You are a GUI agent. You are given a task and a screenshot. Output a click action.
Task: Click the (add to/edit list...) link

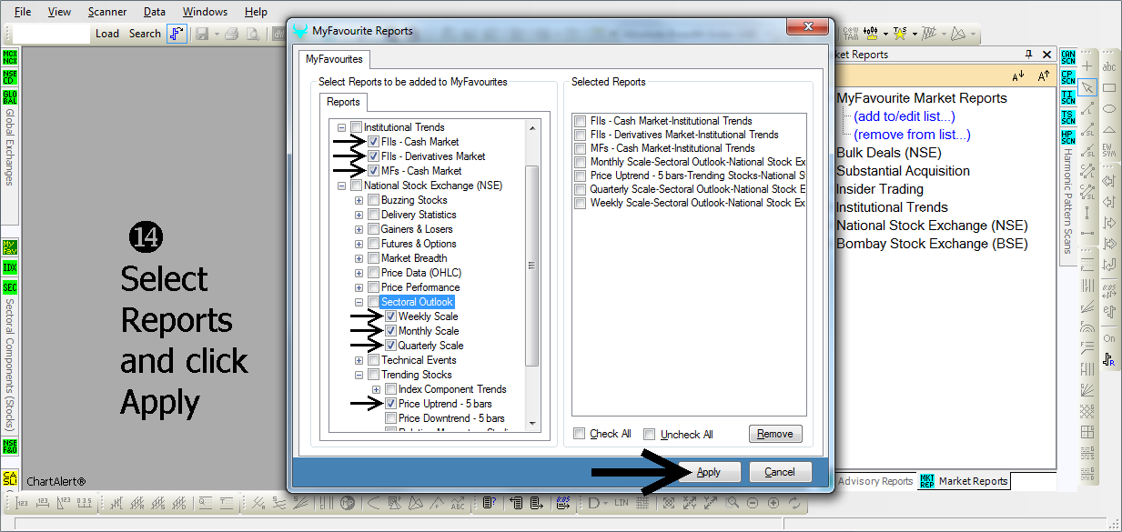(905, 116)
